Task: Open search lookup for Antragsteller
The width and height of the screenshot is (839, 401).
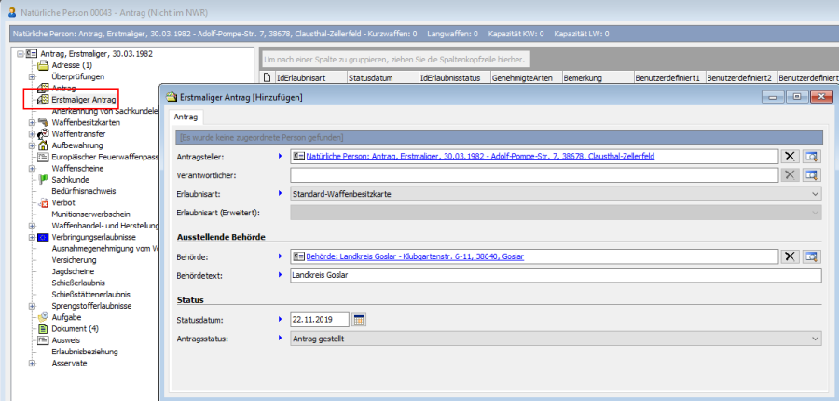Action: 812,157
